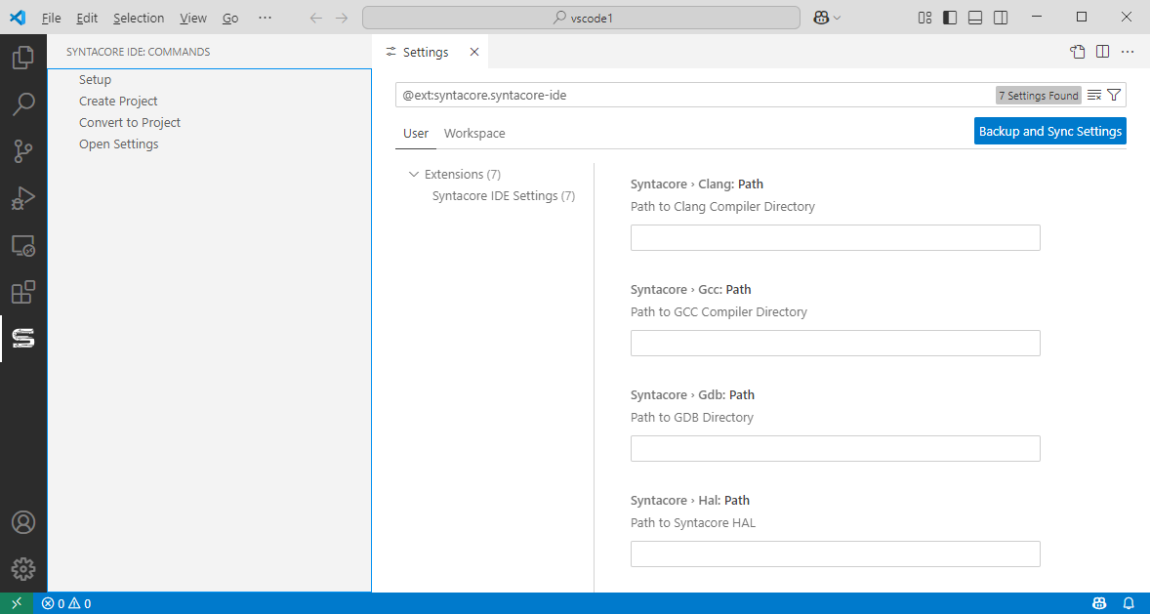Click the SYNTACORE IDE: COMMANDS panel header
The height and width of the screenshot is (614, 1150).
click(138, 52)
